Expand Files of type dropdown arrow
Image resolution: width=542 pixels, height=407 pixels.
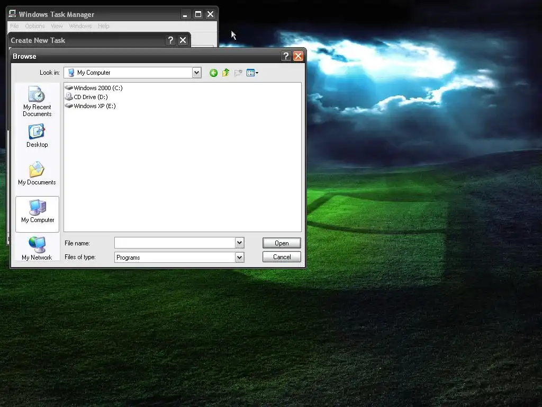click(240, 257)
